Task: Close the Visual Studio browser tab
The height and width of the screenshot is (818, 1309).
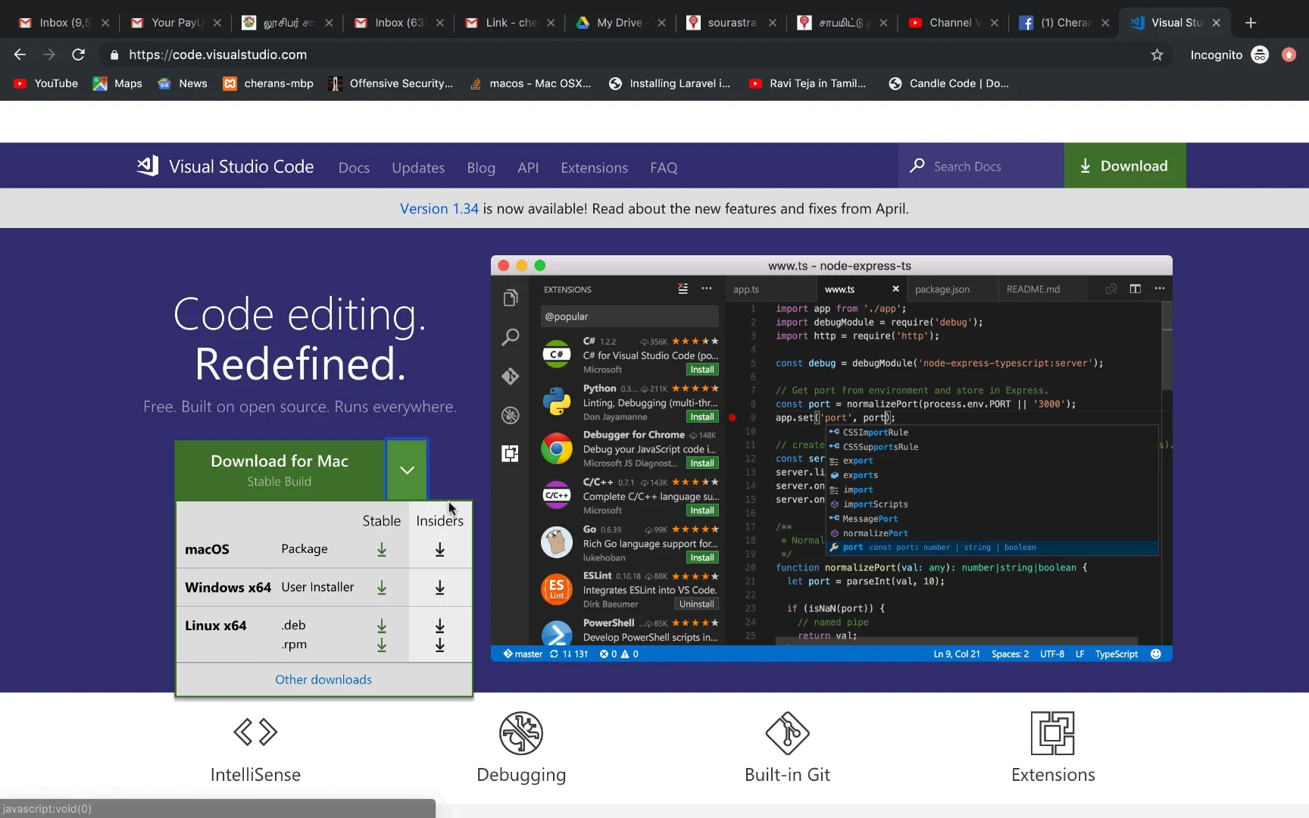Action: pyautogui.click(x=1216, y=23)
